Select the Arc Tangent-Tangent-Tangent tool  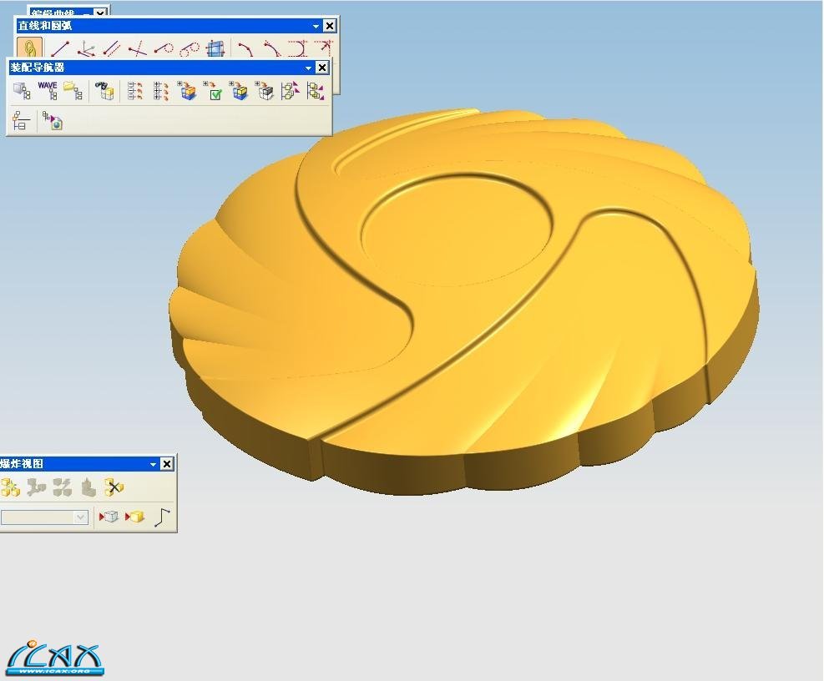tap(297, 49)
